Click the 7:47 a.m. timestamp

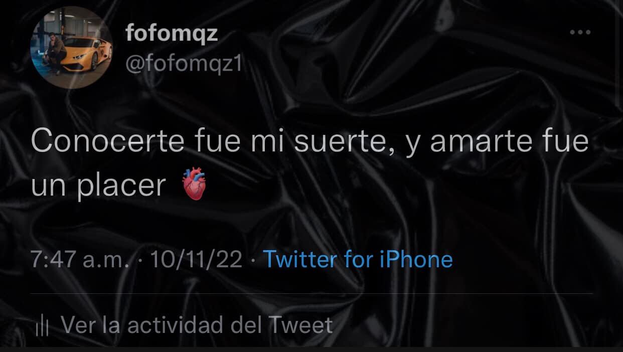tap(81, 260)
